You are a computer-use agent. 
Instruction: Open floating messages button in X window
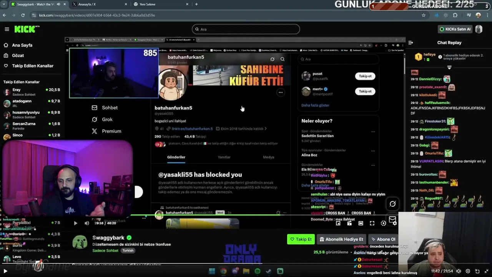coord(392,219)
